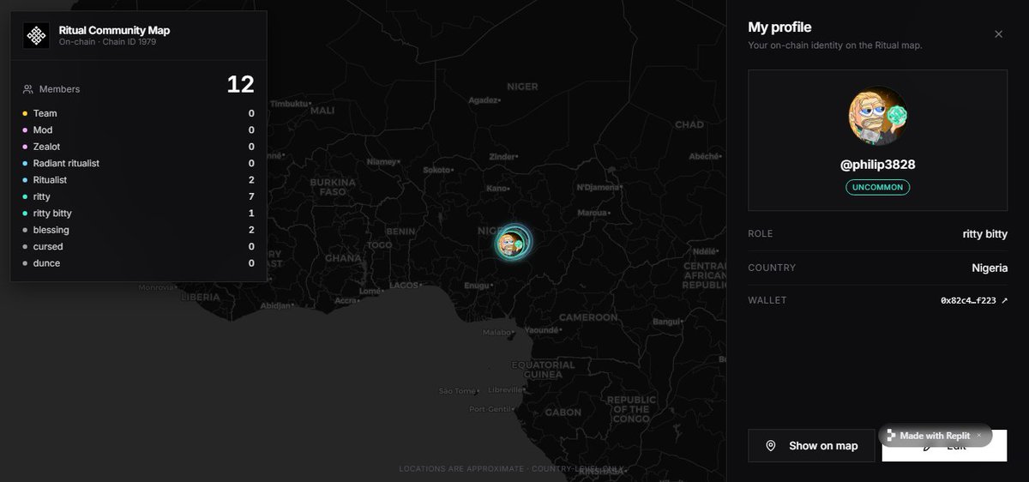This screenshot has height=482, width=1029.
Task: Select the dunce role row
Action: (139, 263)
